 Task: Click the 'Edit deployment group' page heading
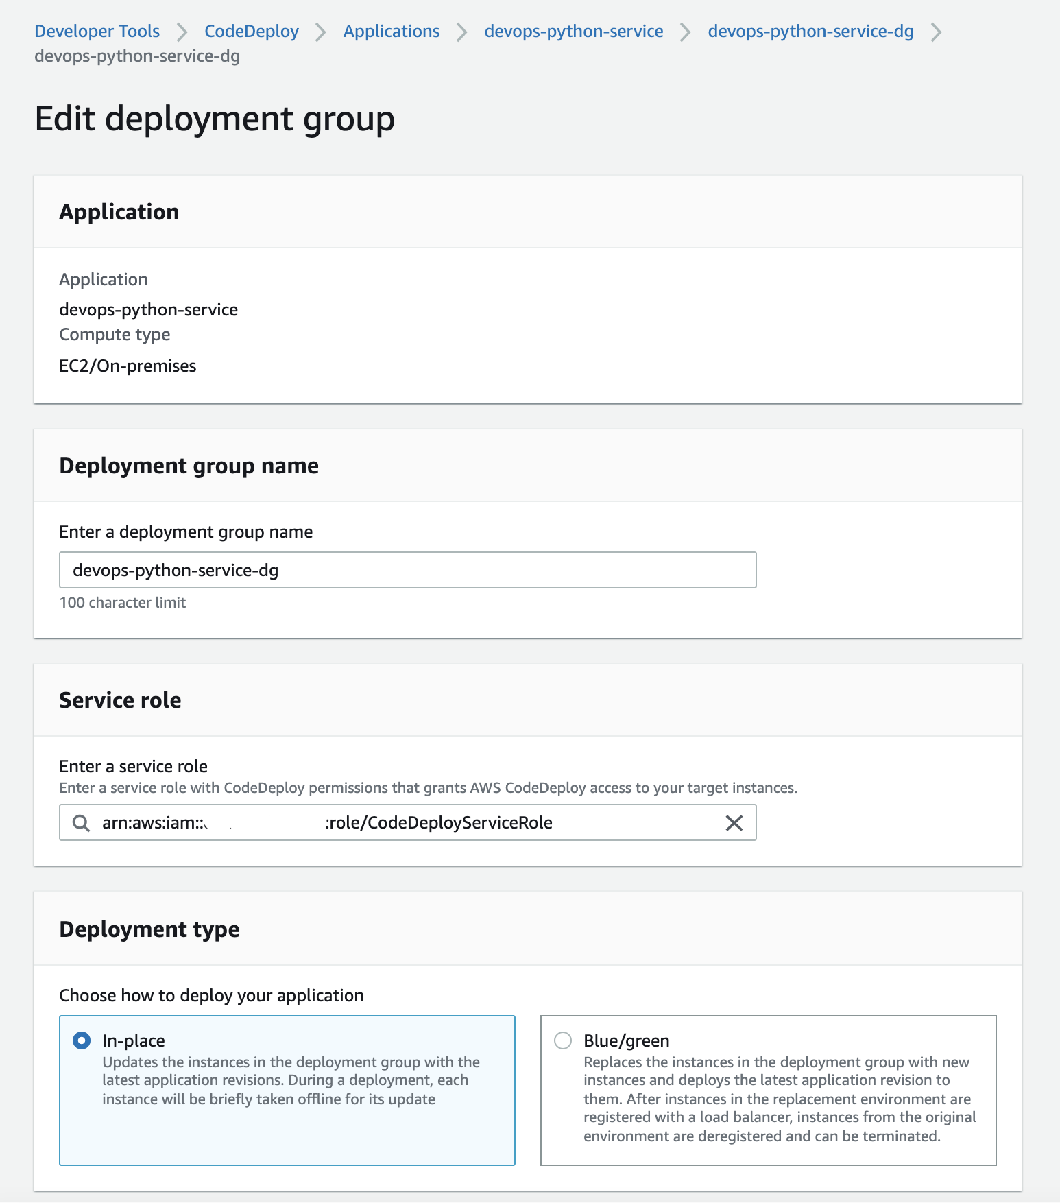[215, 119]
